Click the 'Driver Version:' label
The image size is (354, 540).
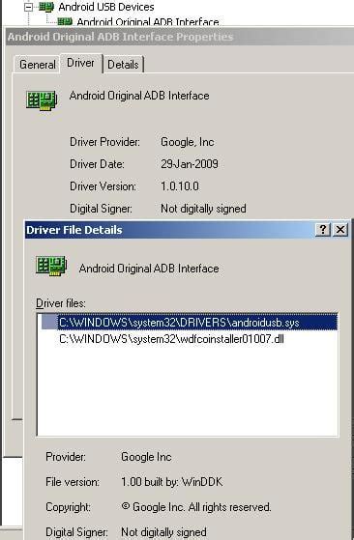click(x=103, y=186)
